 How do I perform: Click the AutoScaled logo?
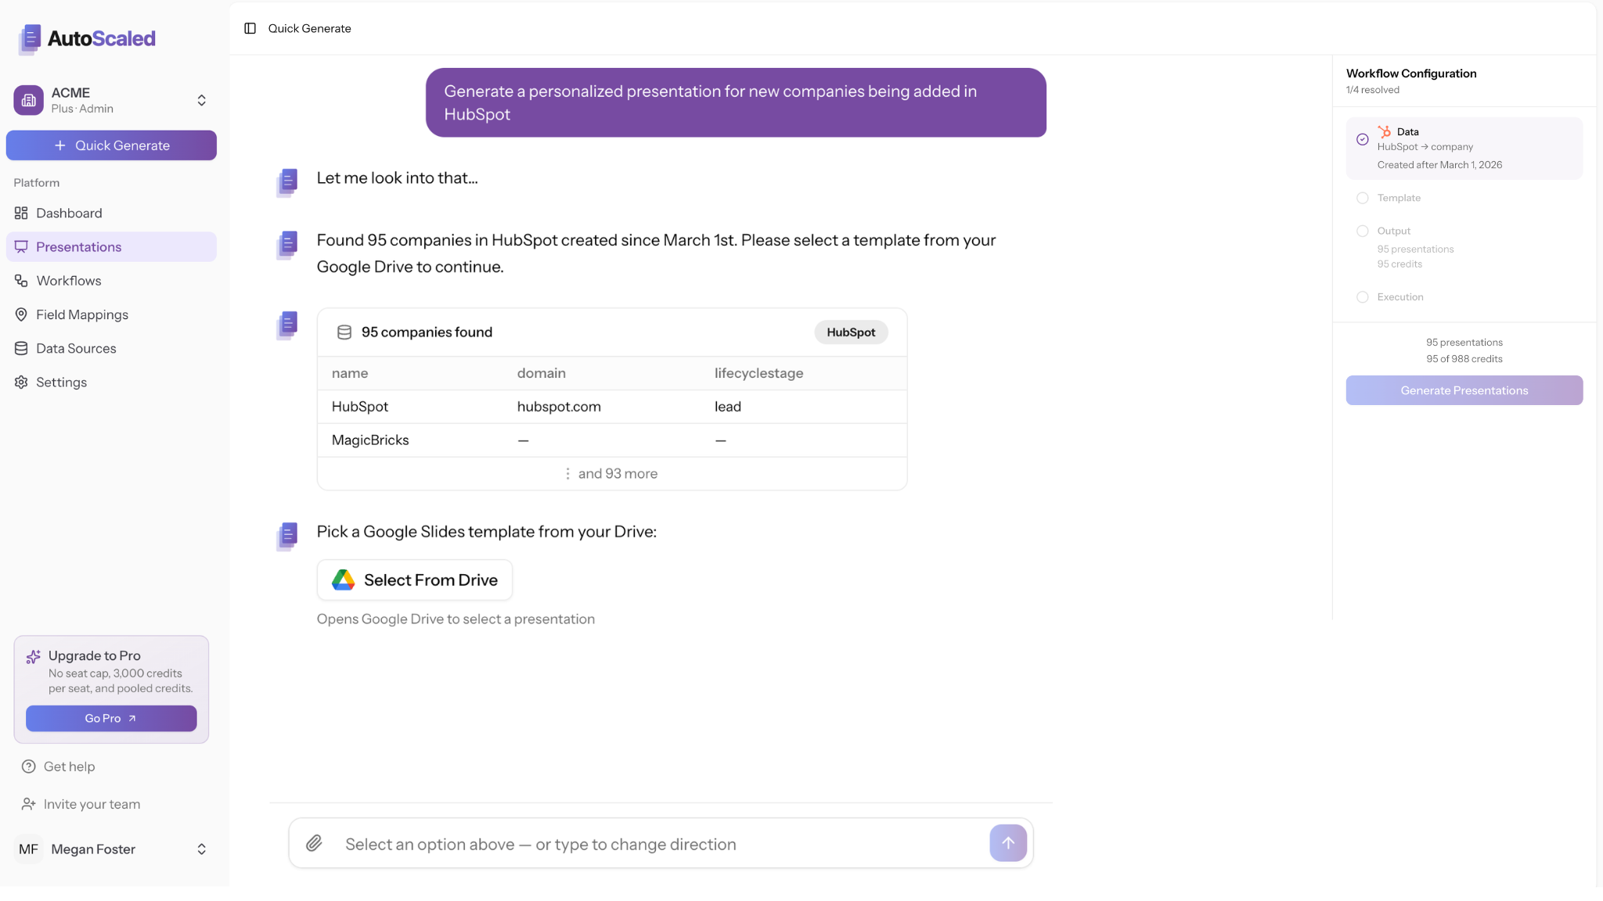point(87,38)
